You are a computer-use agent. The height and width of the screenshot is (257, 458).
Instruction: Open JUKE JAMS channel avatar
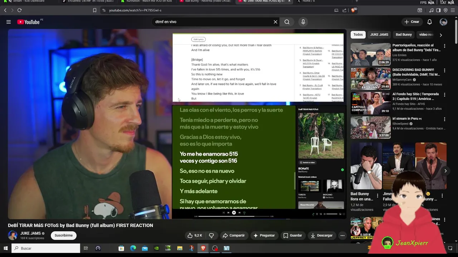click(x=13, y=236)
